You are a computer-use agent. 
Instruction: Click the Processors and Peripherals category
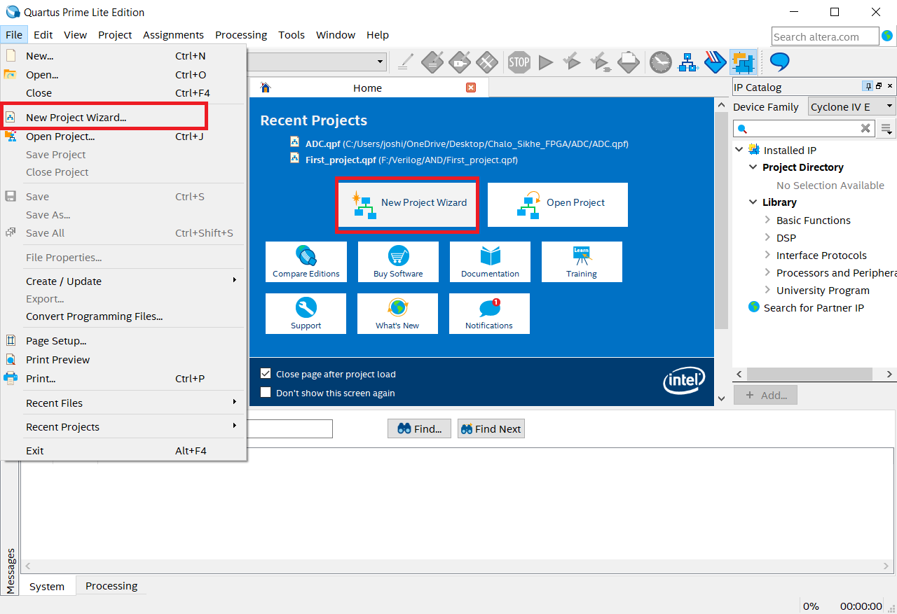(836, 272)
